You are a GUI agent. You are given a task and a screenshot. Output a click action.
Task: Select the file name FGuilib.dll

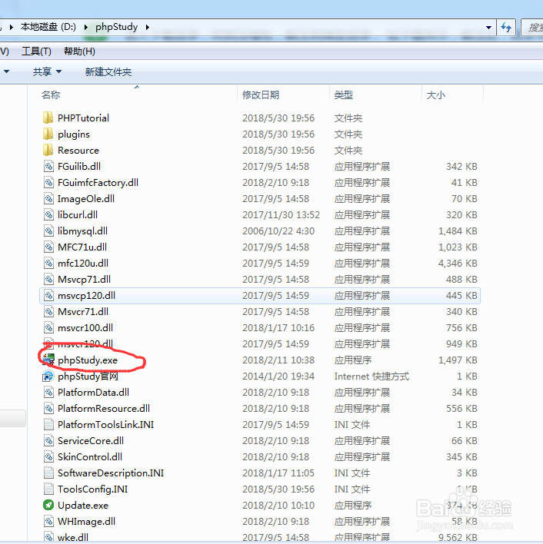(79, 166)
